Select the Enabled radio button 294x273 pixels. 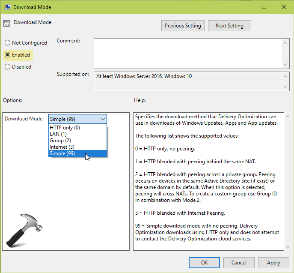coord(7,55)
